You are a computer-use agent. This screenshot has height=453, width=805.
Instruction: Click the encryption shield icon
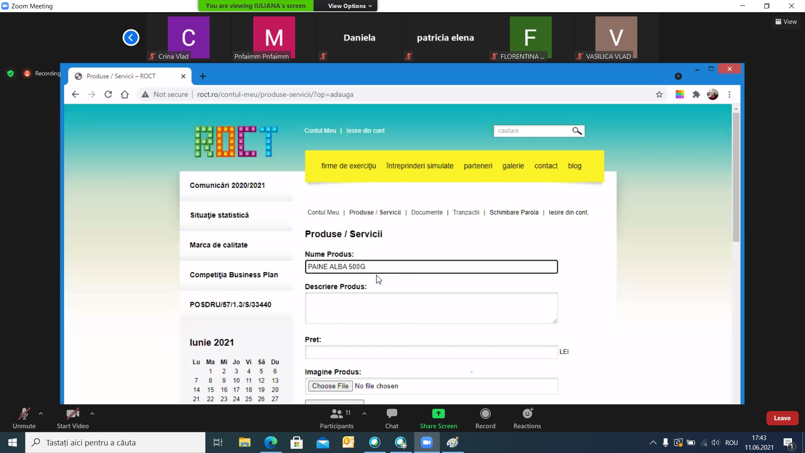click(x=10, y=73)
